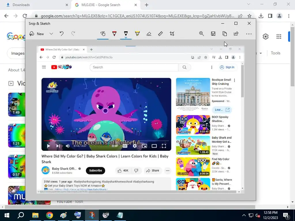Viewport: 295px width, 221px height.
Task: Select the Images filter chip on Google
Action: (x=16, y=53)
